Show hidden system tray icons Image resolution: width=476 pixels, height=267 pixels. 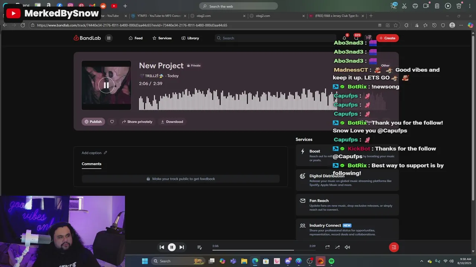421,261
